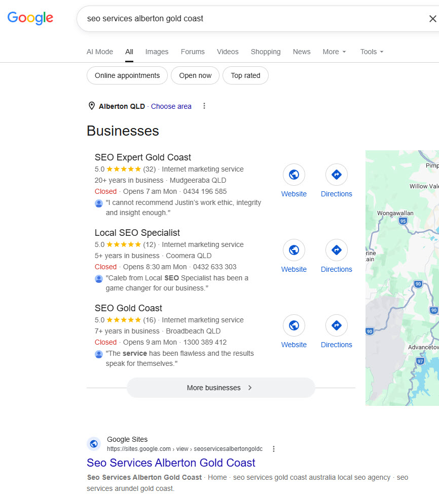Open the Shopping tab

coord(266,52)
